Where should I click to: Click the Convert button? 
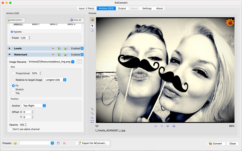pos(215,143)
